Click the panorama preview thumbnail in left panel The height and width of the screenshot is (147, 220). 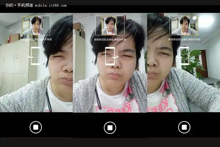click(36, 26)
